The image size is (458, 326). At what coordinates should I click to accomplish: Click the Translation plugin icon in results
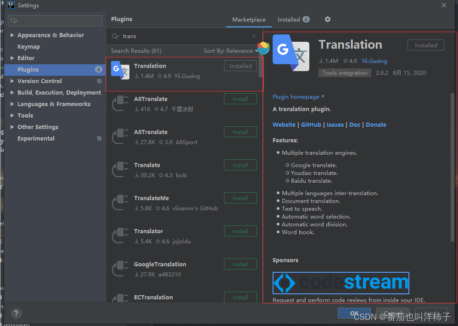click(x=120, y=70)
